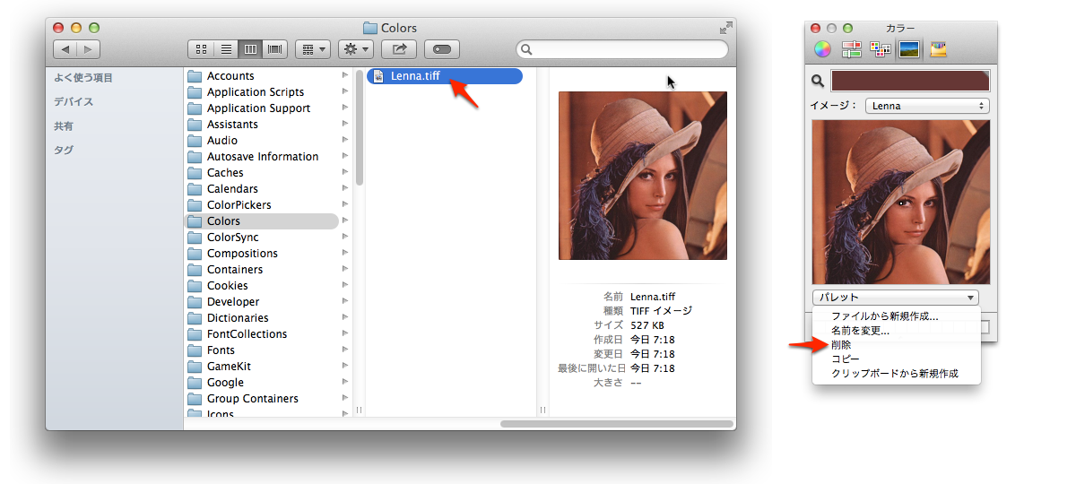Pick a color from the Lenna image
This screenshot has height=484, width=1076.
click(x=901, y=203)
